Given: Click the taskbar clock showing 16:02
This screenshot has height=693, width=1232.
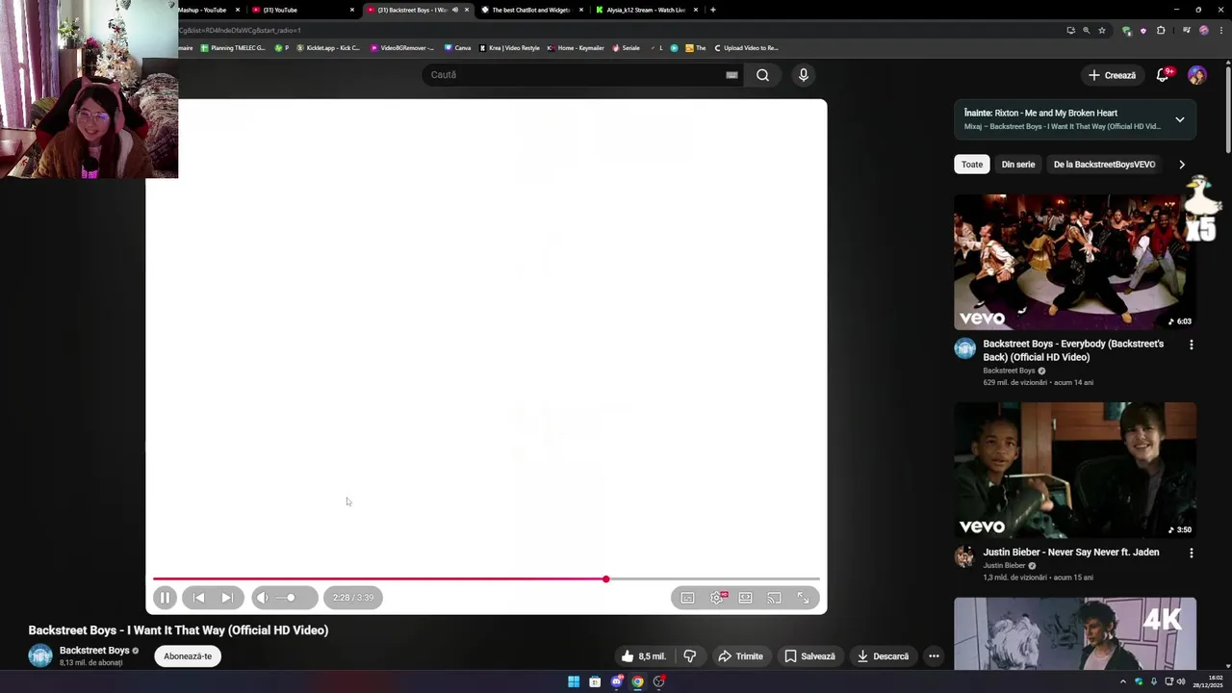Looking at the screenshot, I should tap(1208, 681).
